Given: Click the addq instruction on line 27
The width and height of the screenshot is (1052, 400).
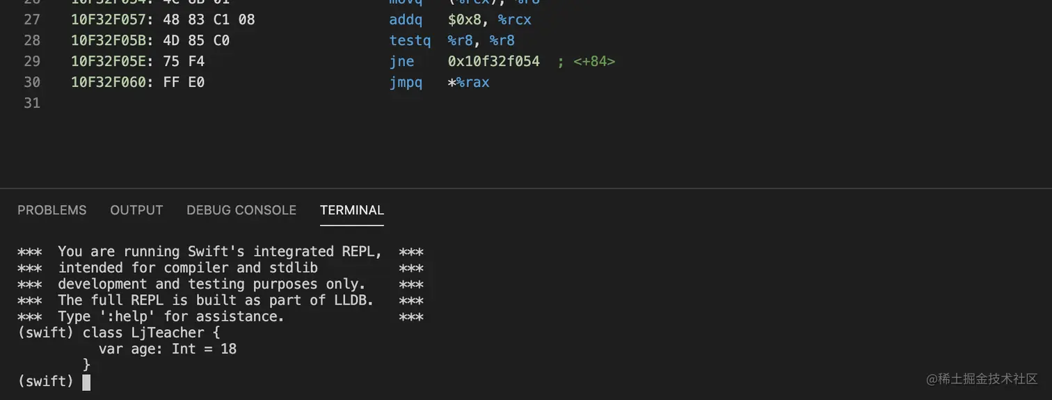Looking at the screenshot, I should [406, 19].
